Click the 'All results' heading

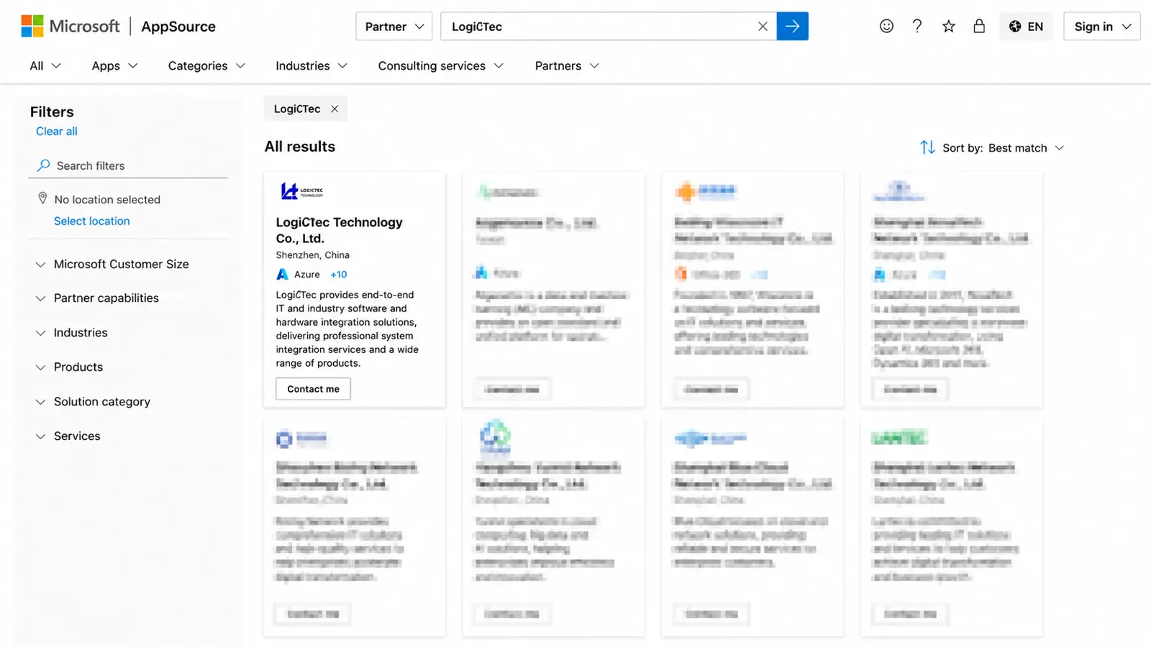(x=300, y=147)
